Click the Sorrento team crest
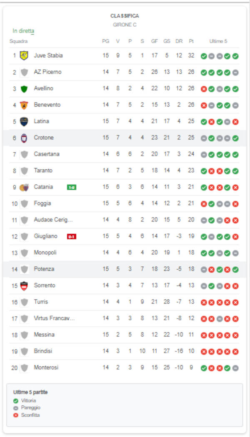The height and width of the screenshot is (437, 250). coord(24,286)
